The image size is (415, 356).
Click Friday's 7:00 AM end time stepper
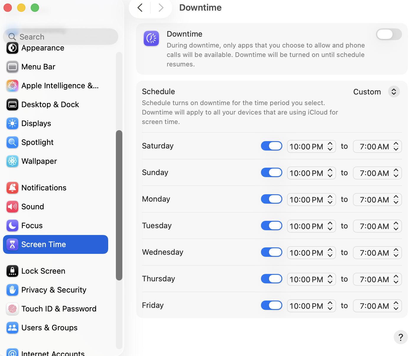pyautogui.click(x=396, y=306)
